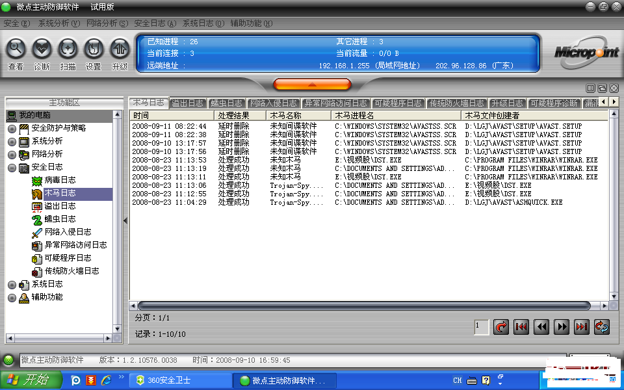Expand 安全防护与策略 tree node
The height and width of the screenshot is (390, 624).
[x=12, y=129]
